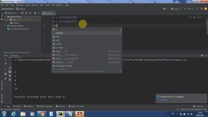Open Run panel settings gear

(202, 56)
